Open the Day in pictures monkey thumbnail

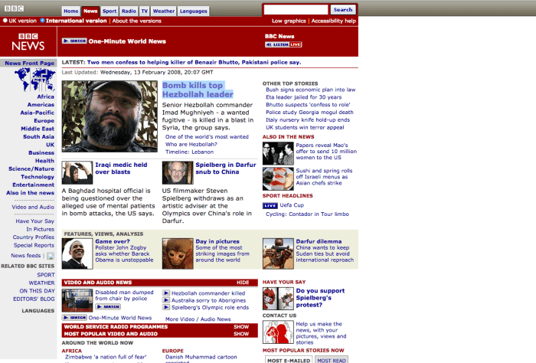click(178, 253)
